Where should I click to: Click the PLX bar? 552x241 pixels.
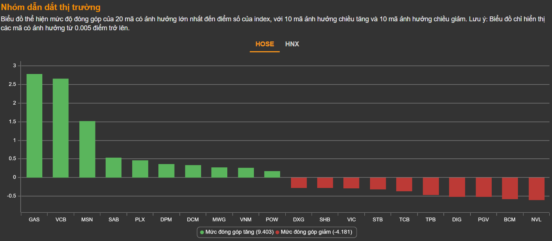(x=140, y=169)
